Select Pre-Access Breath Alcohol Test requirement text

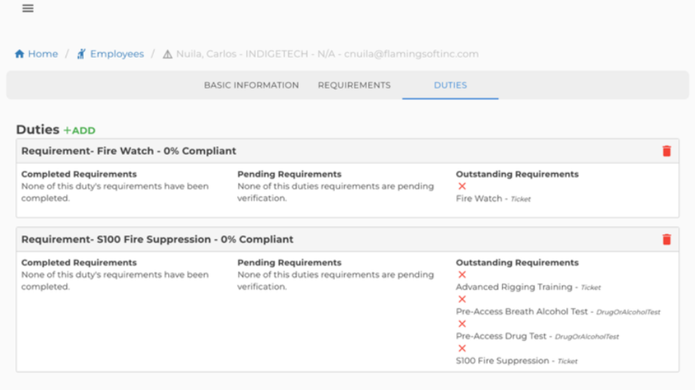pos(522,311)
